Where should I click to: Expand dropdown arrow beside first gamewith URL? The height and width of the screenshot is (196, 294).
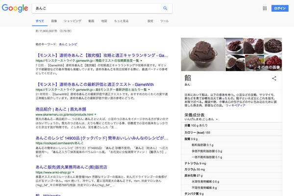141,61
